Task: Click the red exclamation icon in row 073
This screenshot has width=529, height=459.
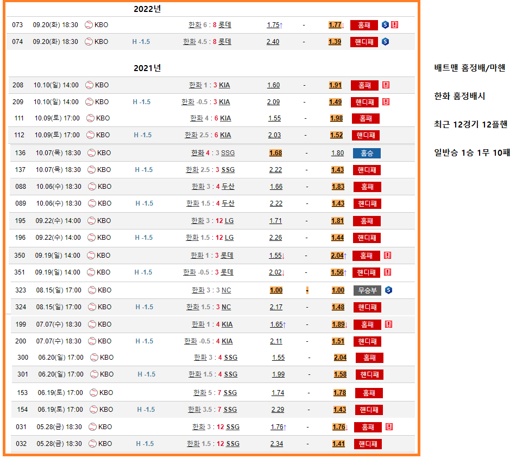Action: coord(394,25)
